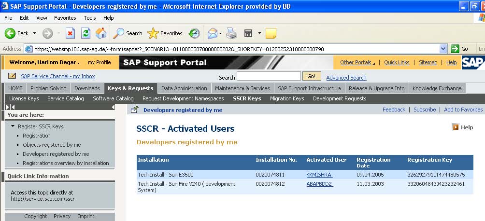Viewport: 485px width, 221px height.
Task: Open the Migration Keys submenu item
Action: (x=287, y=98)
